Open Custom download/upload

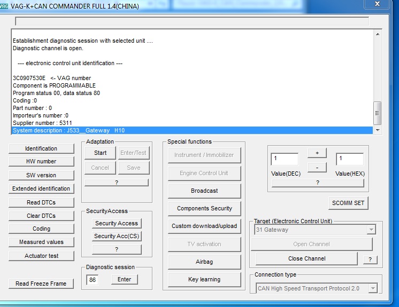pos(204,226)
